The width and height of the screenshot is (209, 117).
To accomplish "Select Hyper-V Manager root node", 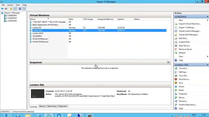I will click(x=12, y=13).
